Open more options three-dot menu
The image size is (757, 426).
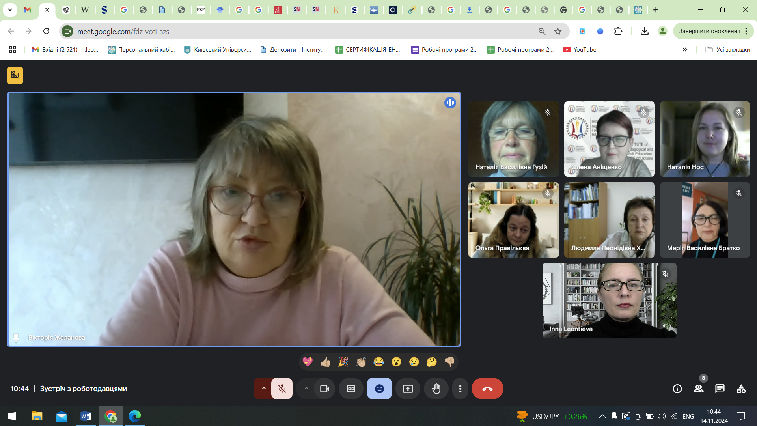[x=460, y=389]
